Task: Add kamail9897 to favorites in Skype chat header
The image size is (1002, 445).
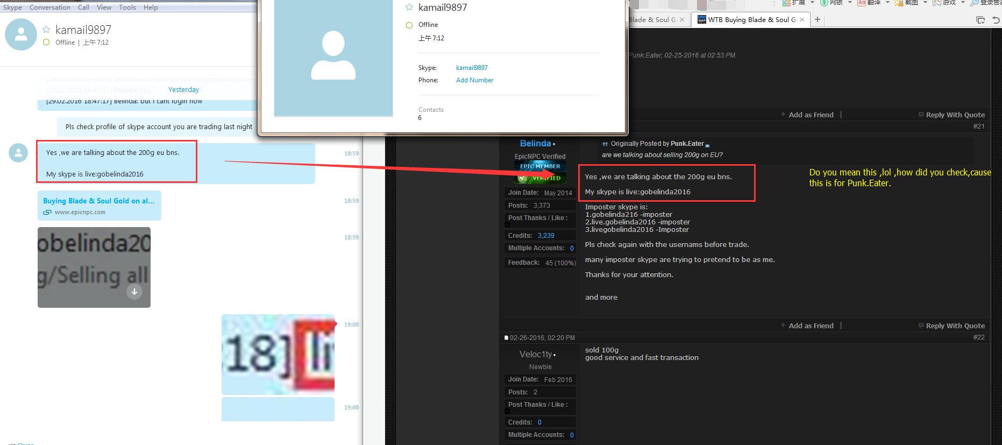Action: coord(46,30)
